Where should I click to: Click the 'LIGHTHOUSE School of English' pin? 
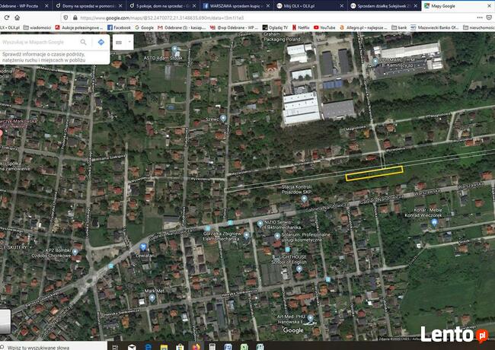[x=299, y=269]
